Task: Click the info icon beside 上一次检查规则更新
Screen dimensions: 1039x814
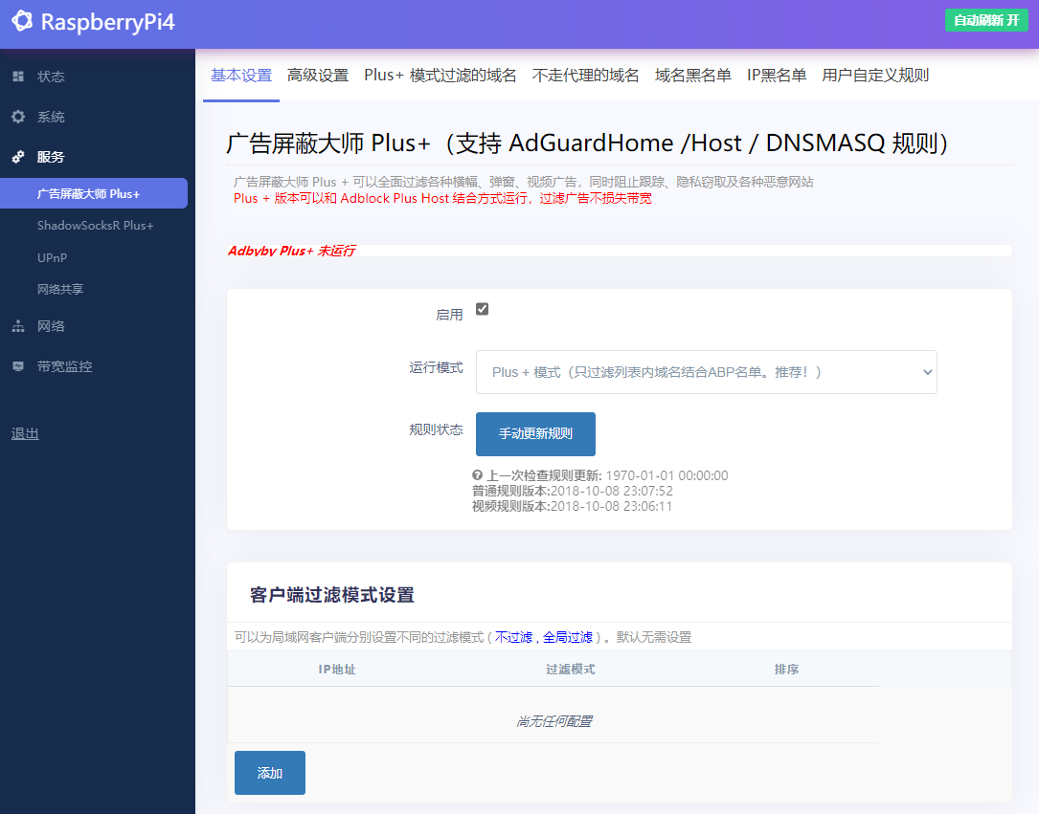Action: point(478,475)
